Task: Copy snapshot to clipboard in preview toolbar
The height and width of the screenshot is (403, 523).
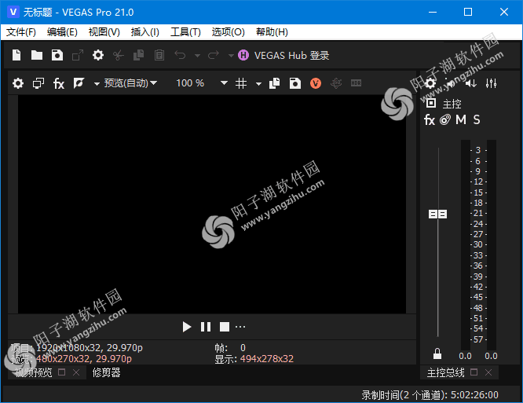Action: click(x=275, y=83)
